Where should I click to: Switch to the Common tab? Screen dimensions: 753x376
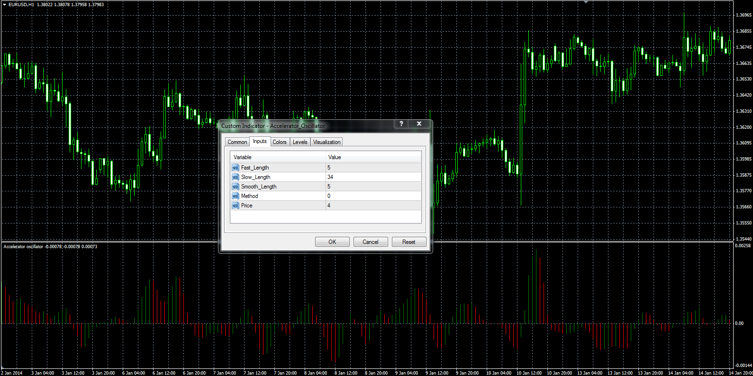(x=237, y=142)
